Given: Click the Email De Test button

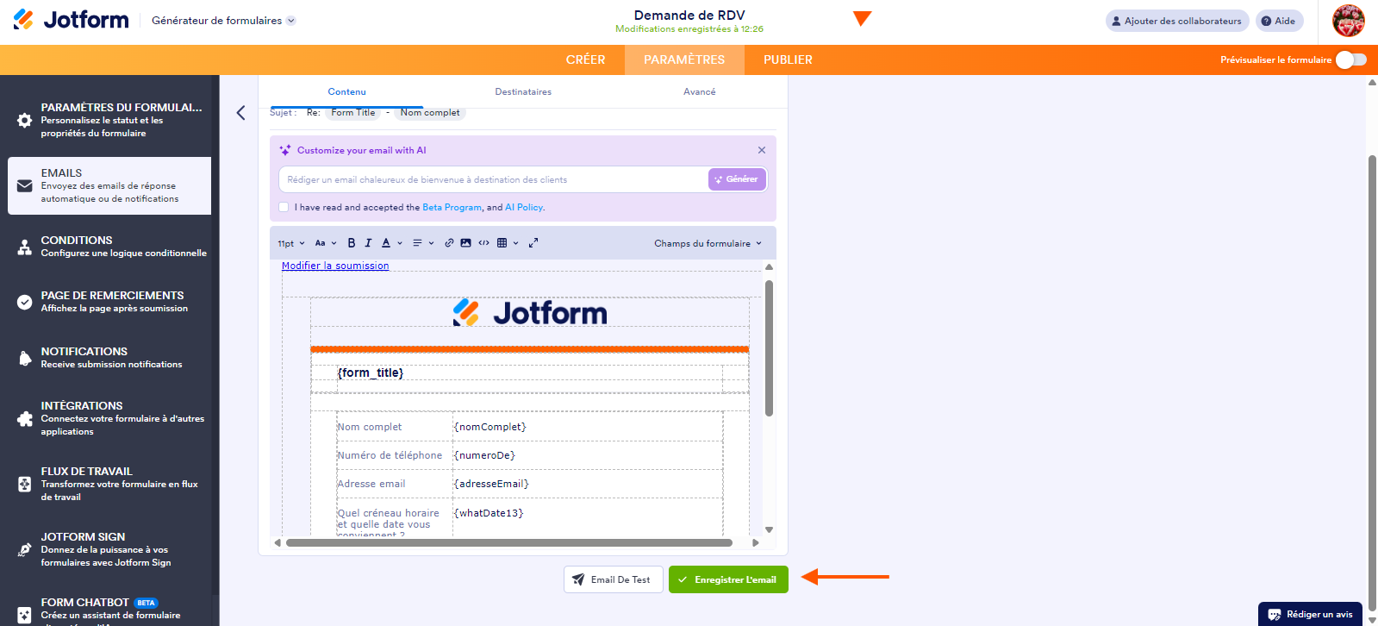Looking at the screenshot, I should 614,579.
